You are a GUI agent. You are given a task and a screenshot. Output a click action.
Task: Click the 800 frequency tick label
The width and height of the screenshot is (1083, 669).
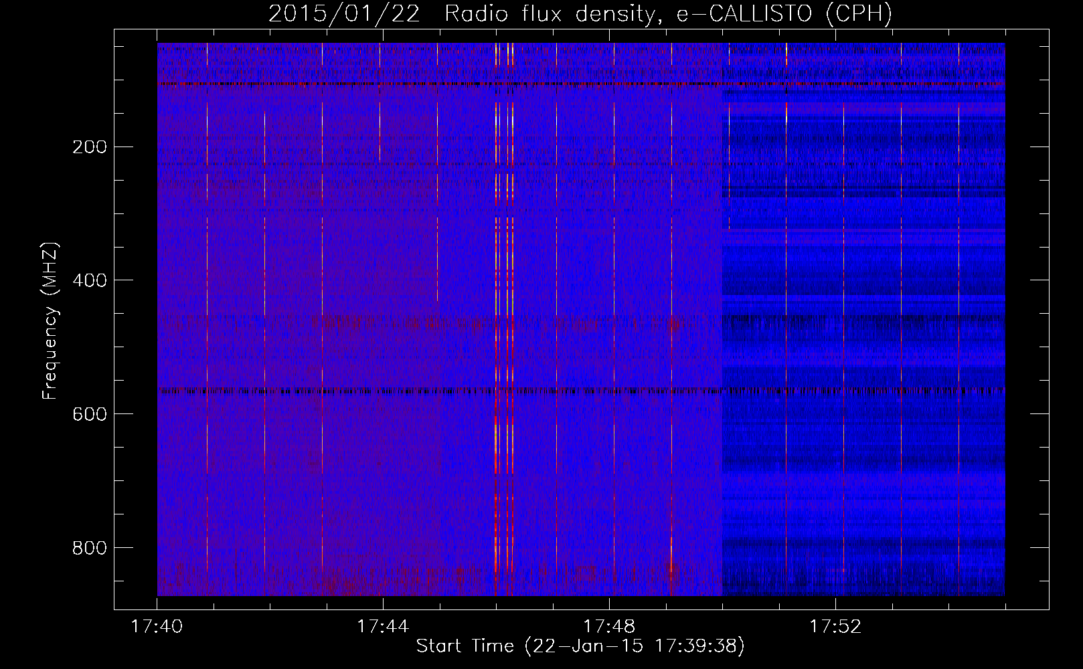pos(89,548)
